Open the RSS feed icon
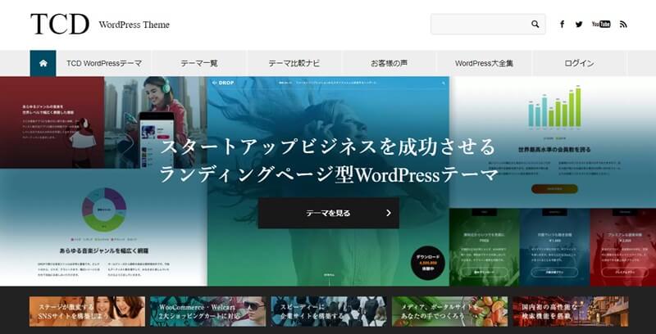This screenshot has width=656, height=334. 623,25
